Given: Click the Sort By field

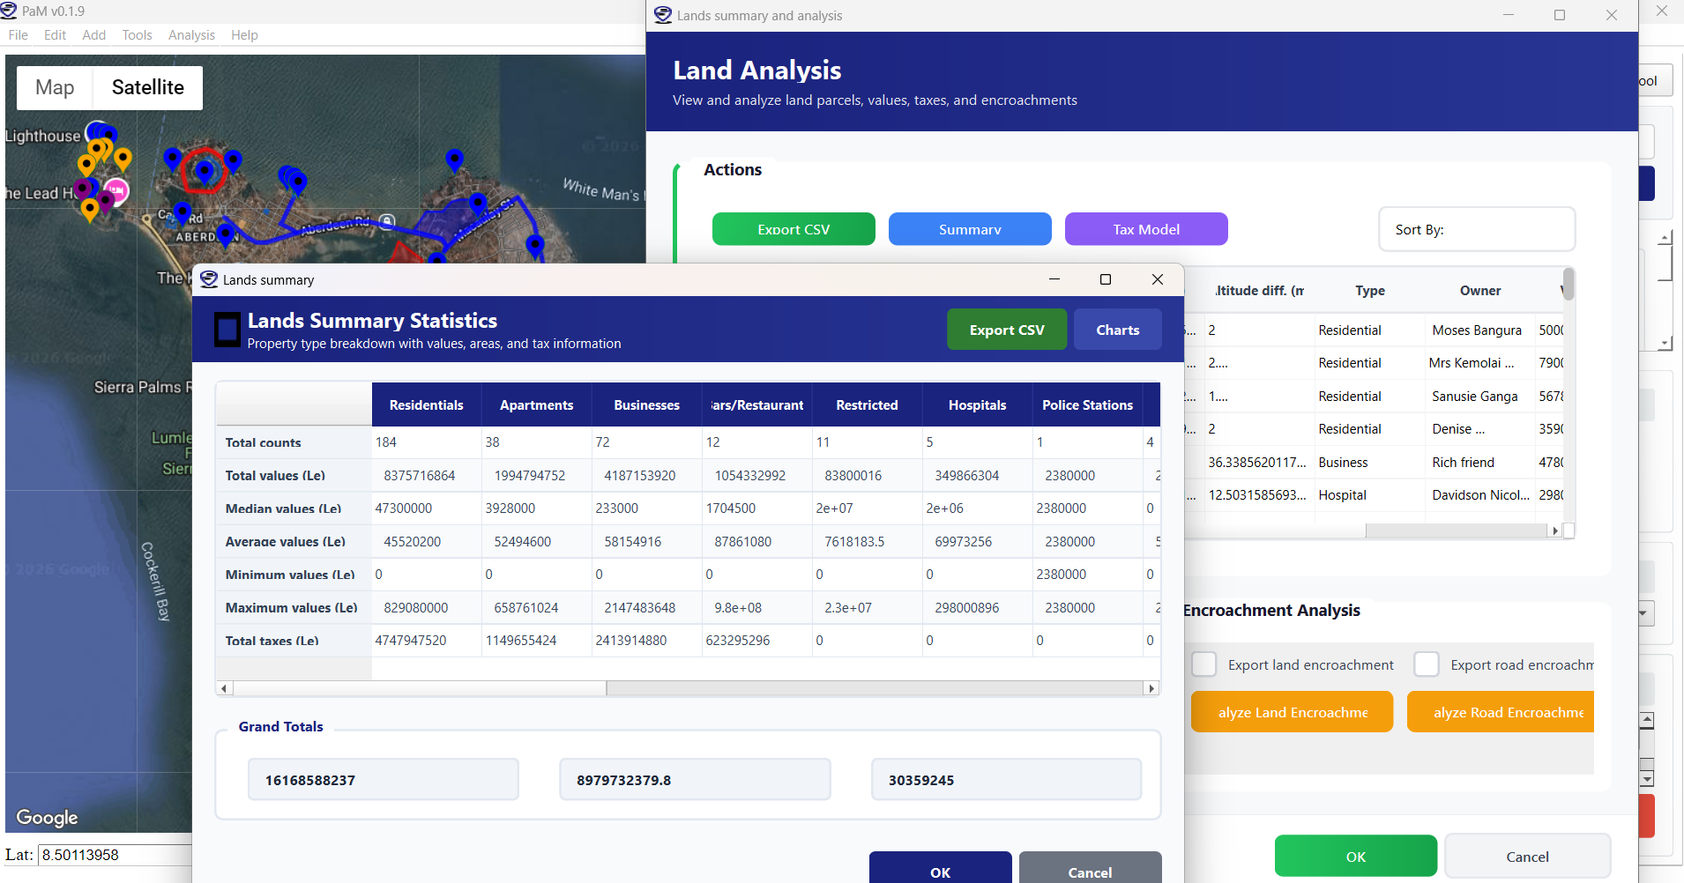Looking at the screenshot, I should tap(1477, 229).
